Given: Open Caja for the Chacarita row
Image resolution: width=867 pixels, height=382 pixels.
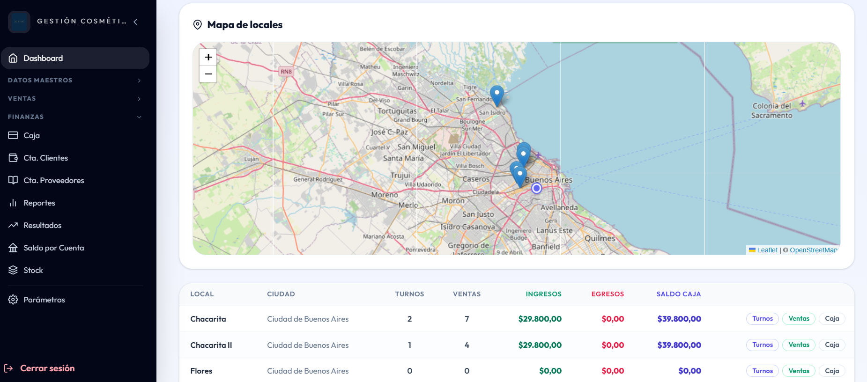Looking at the screenshot, I should (x=832, y=319).
